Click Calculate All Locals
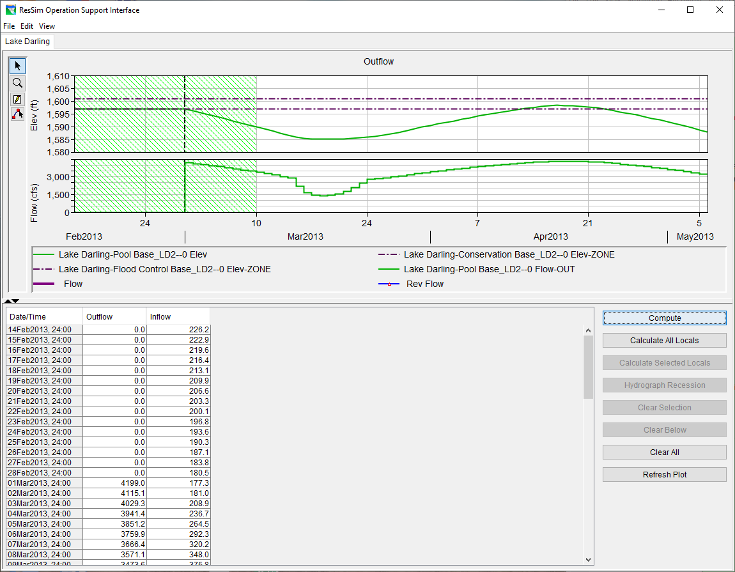This screenshot has width=735, height=572. pyautogui.click(x=664, y=341)
